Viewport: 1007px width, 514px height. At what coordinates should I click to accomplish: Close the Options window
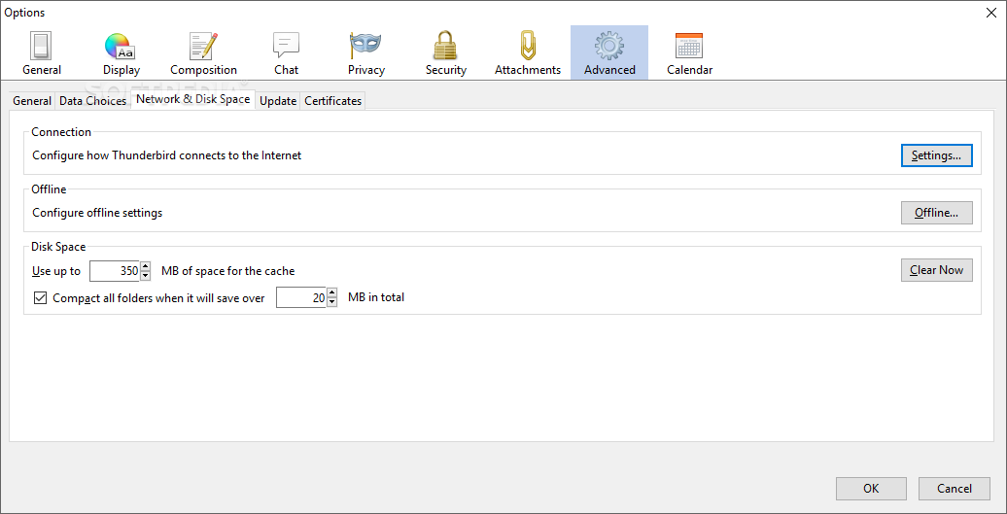coord(990,13)
